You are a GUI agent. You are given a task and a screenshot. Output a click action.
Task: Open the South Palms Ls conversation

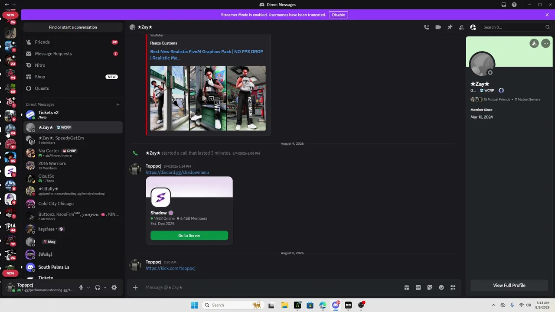[x=73, y=267]
